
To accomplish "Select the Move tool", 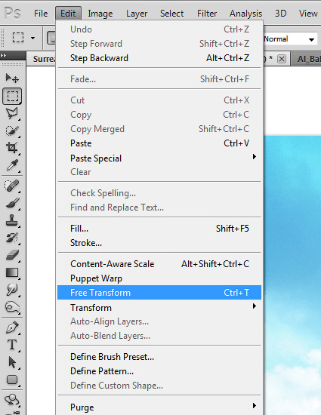I will tap(12, 78).
